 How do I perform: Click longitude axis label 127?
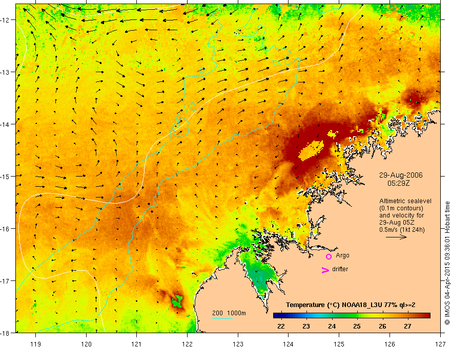(440, 344)
